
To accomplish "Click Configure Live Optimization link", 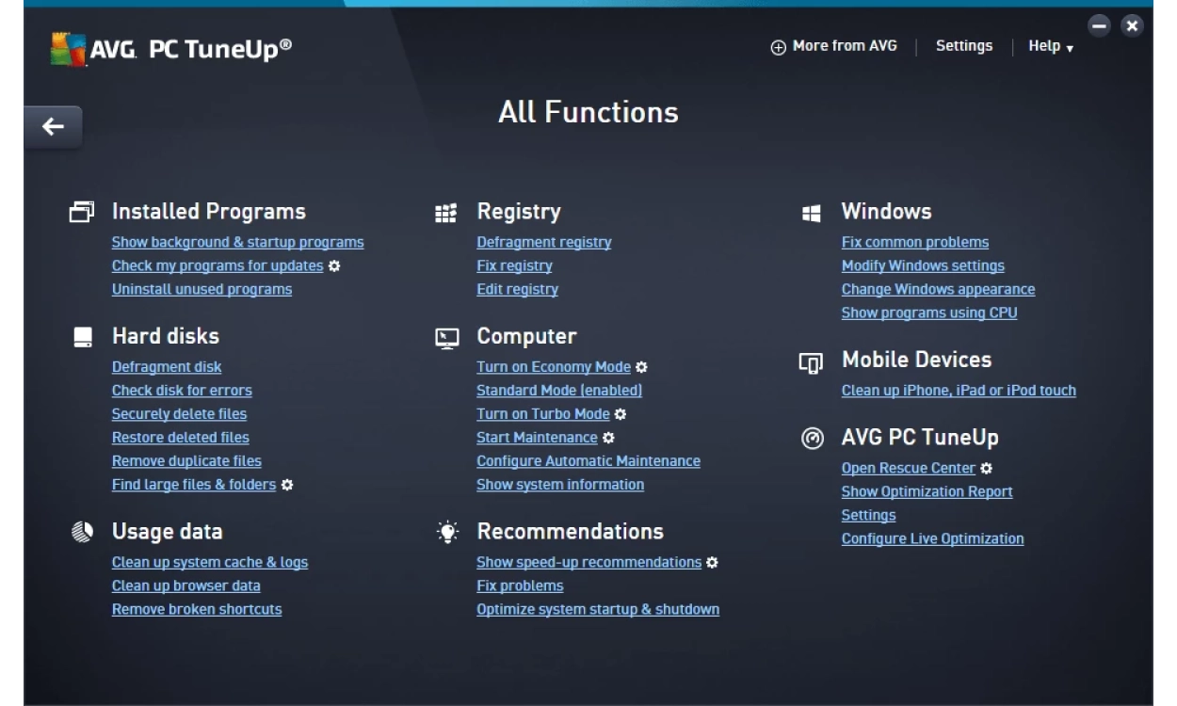I will tap(932, 539).
